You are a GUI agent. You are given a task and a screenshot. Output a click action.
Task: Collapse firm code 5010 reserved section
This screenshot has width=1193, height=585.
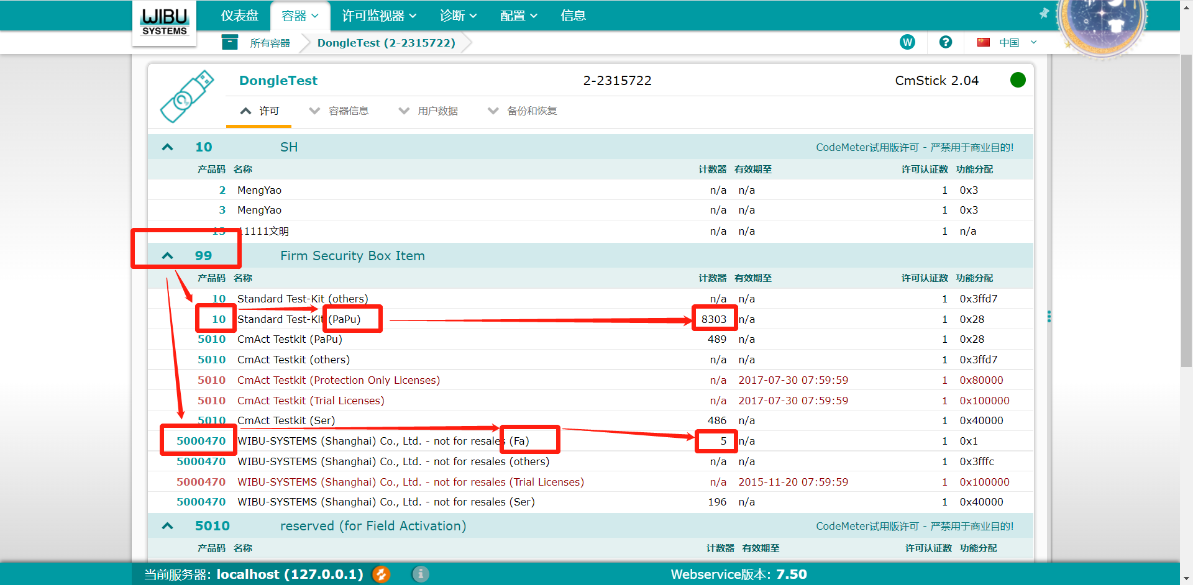168,526
